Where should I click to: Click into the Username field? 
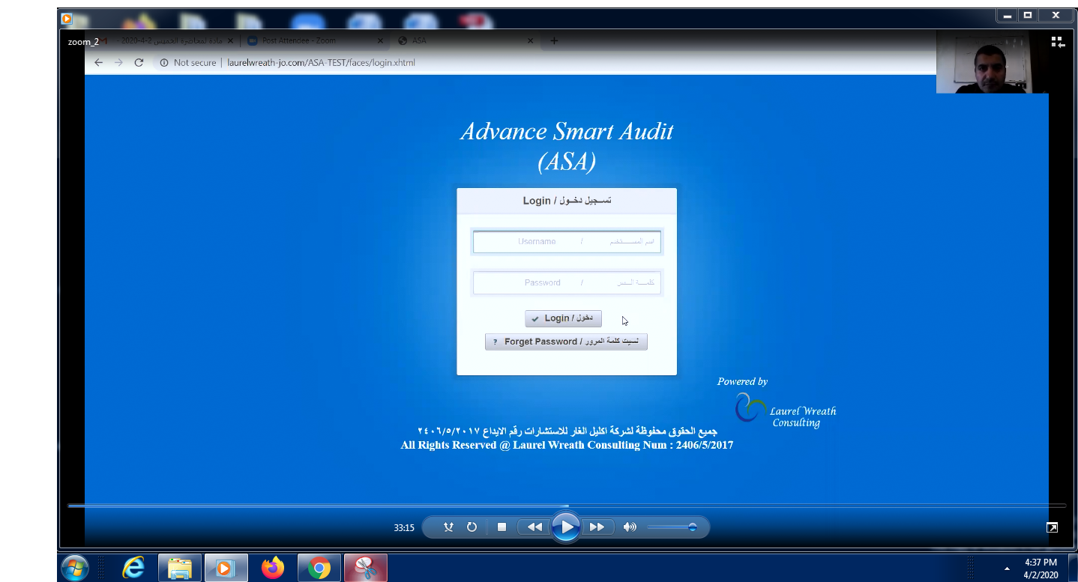pyautogui.click(x=567, y=242)
